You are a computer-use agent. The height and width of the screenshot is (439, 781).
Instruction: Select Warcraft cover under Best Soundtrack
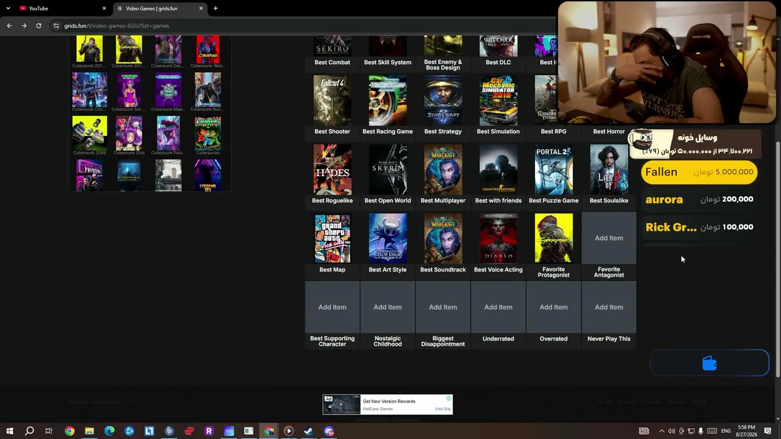443,238
